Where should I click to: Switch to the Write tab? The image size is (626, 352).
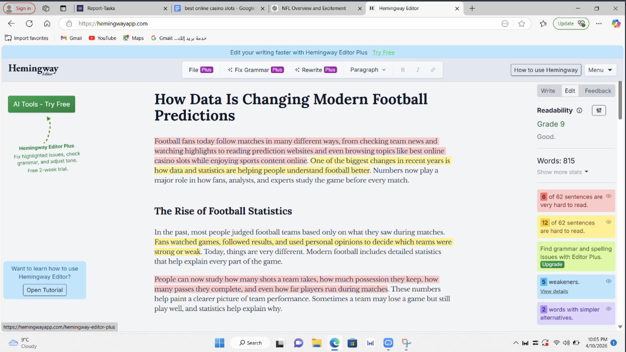tap(549, 90)
